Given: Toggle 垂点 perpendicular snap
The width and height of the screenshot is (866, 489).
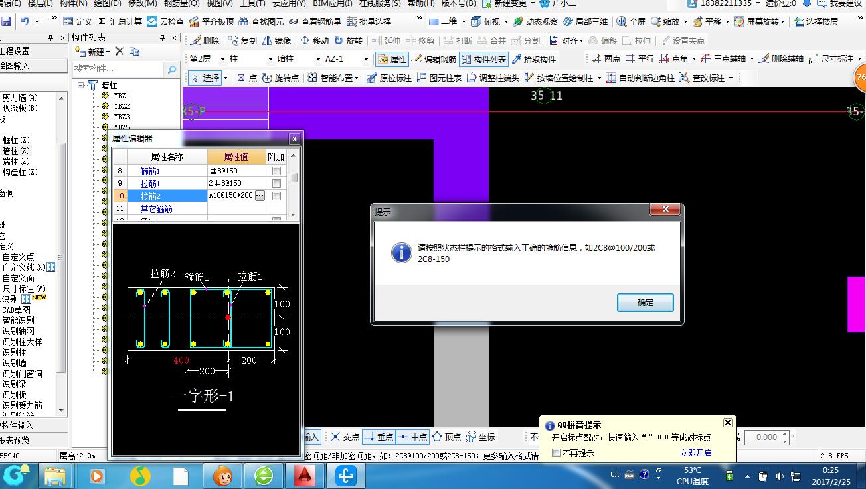Looking at the screenshot, I should coord(379,437).
